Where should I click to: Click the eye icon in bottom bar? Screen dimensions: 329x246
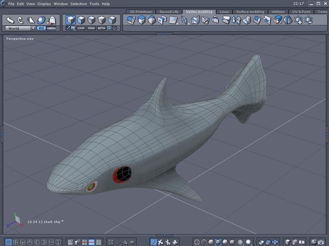coord(132,242)
